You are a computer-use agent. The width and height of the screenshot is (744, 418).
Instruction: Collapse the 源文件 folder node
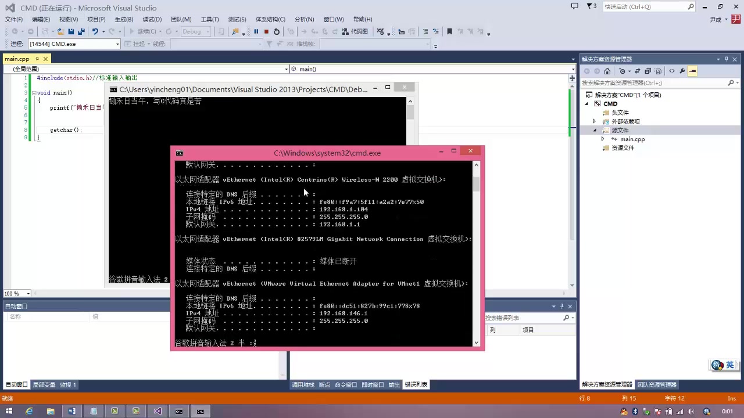[594, 130]
